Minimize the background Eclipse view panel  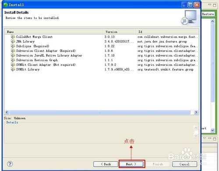pos(210,5)
